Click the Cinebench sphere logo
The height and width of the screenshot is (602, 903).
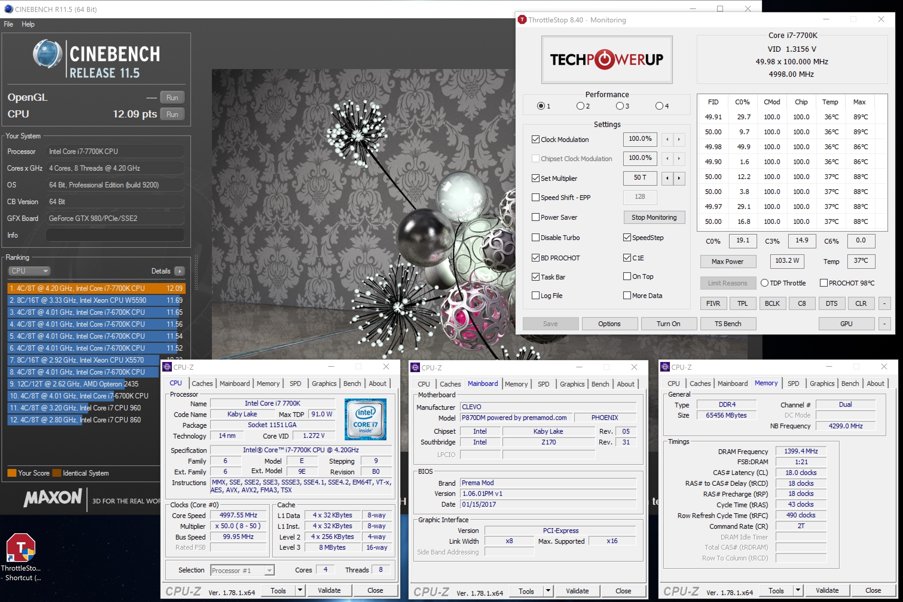(x=48, y=54)
